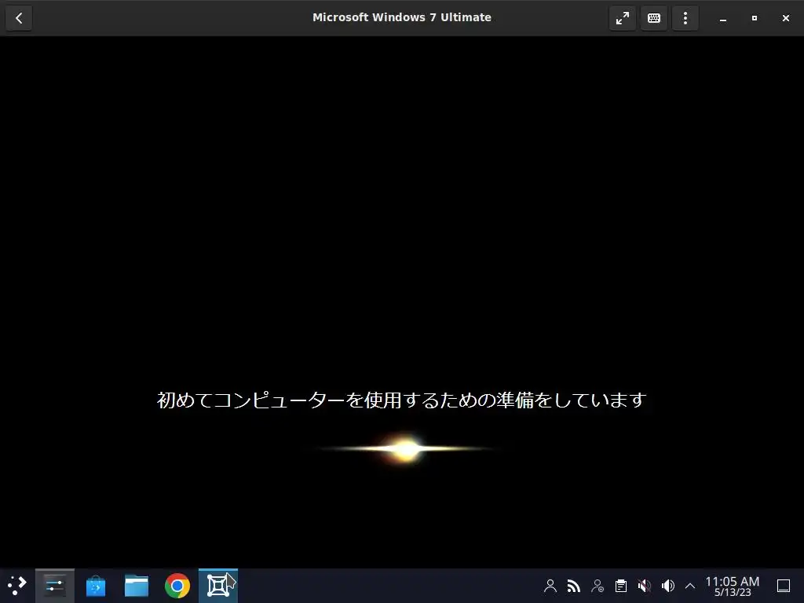Minimize the Windows 7 Ultimate window

723,18
